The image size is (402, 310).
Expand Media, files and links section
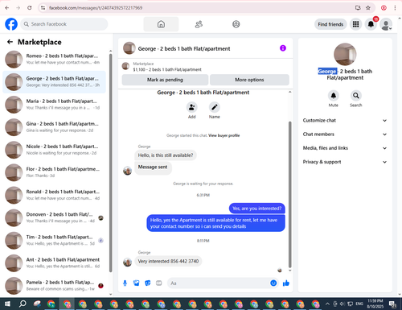345,148
